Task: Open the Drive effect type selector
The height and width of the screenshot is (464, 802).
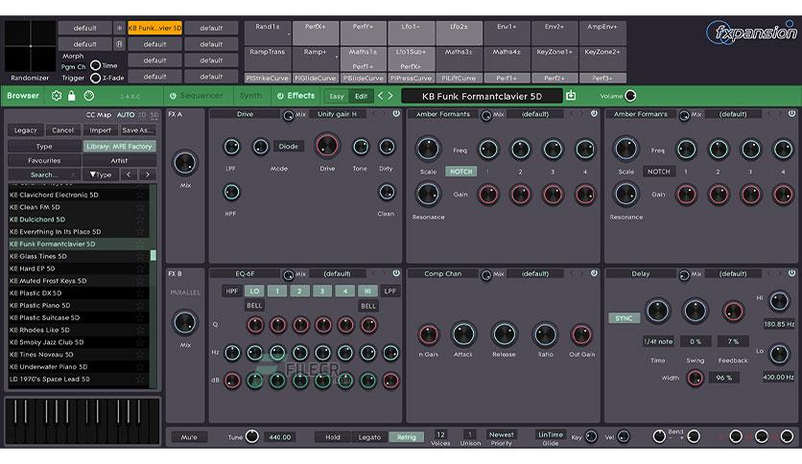Action: 245,114
